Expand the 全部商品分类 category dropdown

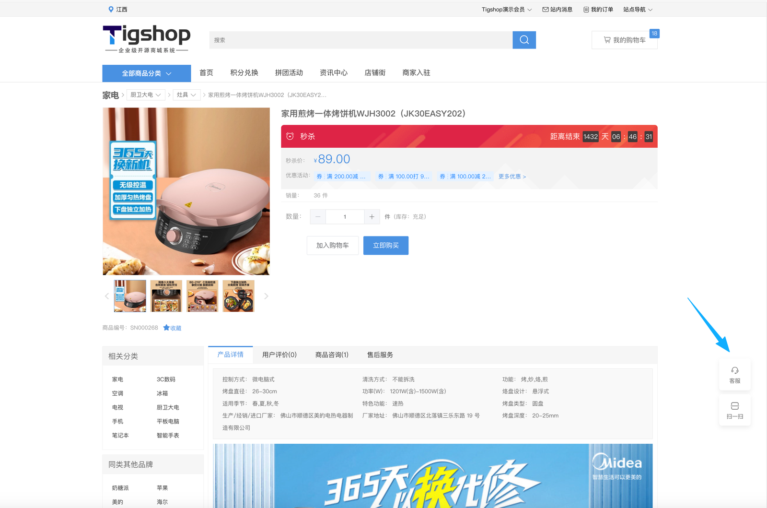(146, 73)
